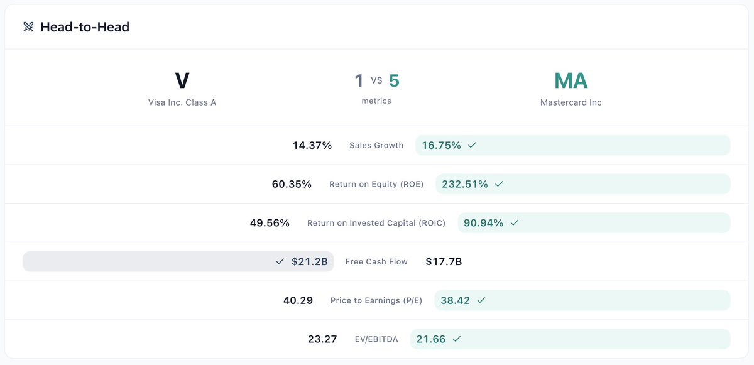Click the Price to Earnings (P/E) label
This screenshot has width=754, height=365.
click(376, 300)
